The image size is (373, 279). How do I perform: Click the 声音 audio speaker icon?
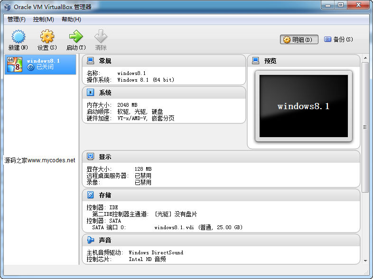[x=90, y=240]
